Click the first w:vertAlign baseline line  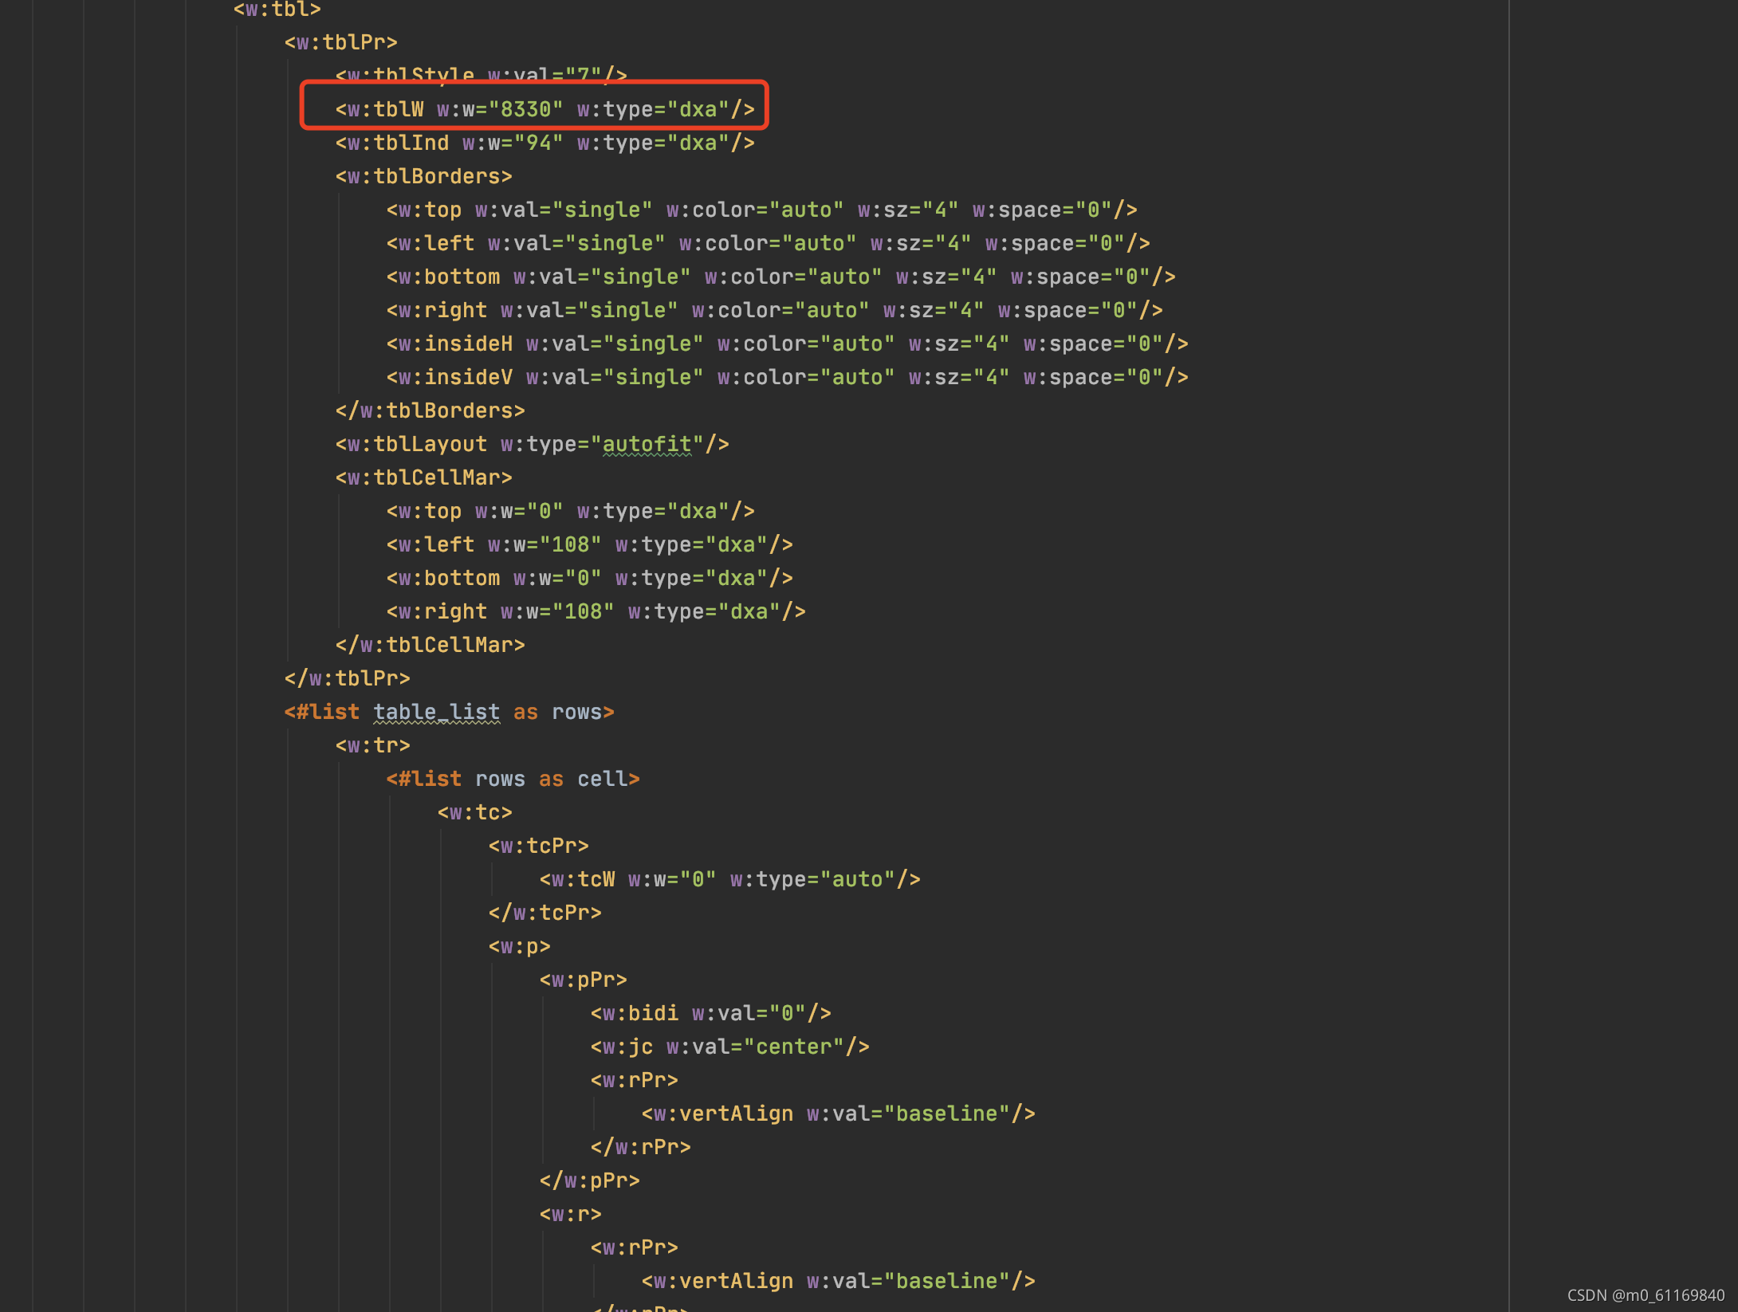pyautogui.click(x=837, y=1114)
